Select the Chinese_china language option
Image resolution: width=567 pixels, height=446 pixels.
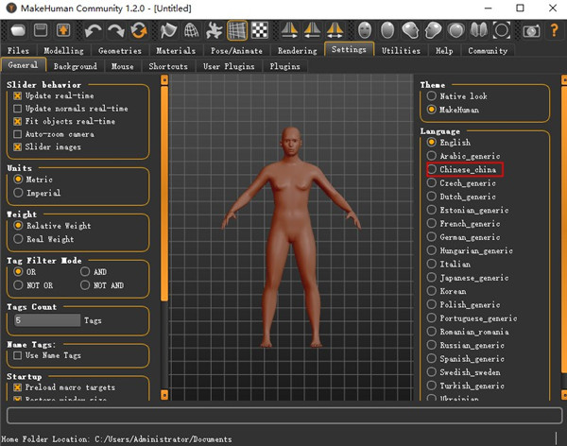pos(432,169)
